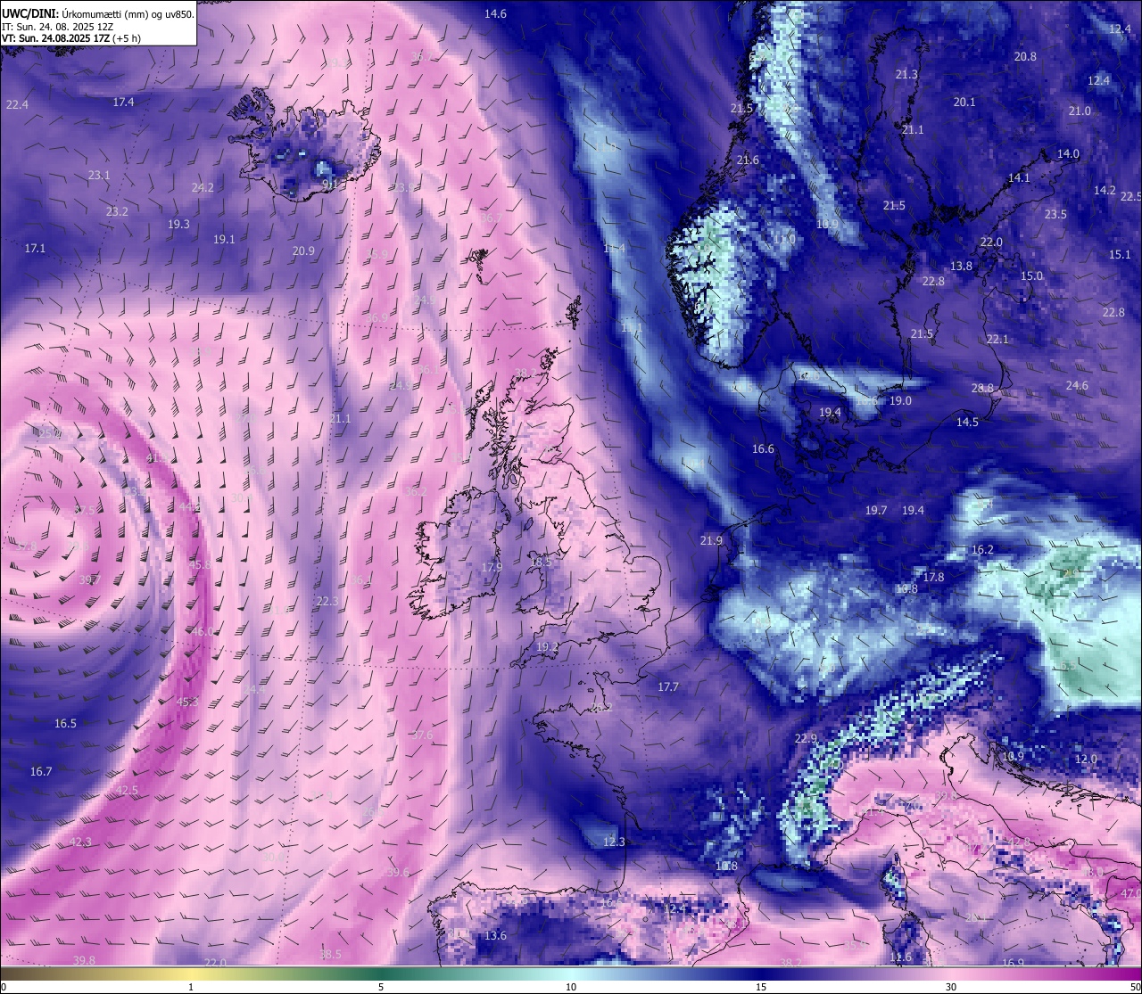The image size is (1142, 994).
Task: Click the map value '19.1'
Action: coord(224,240)
